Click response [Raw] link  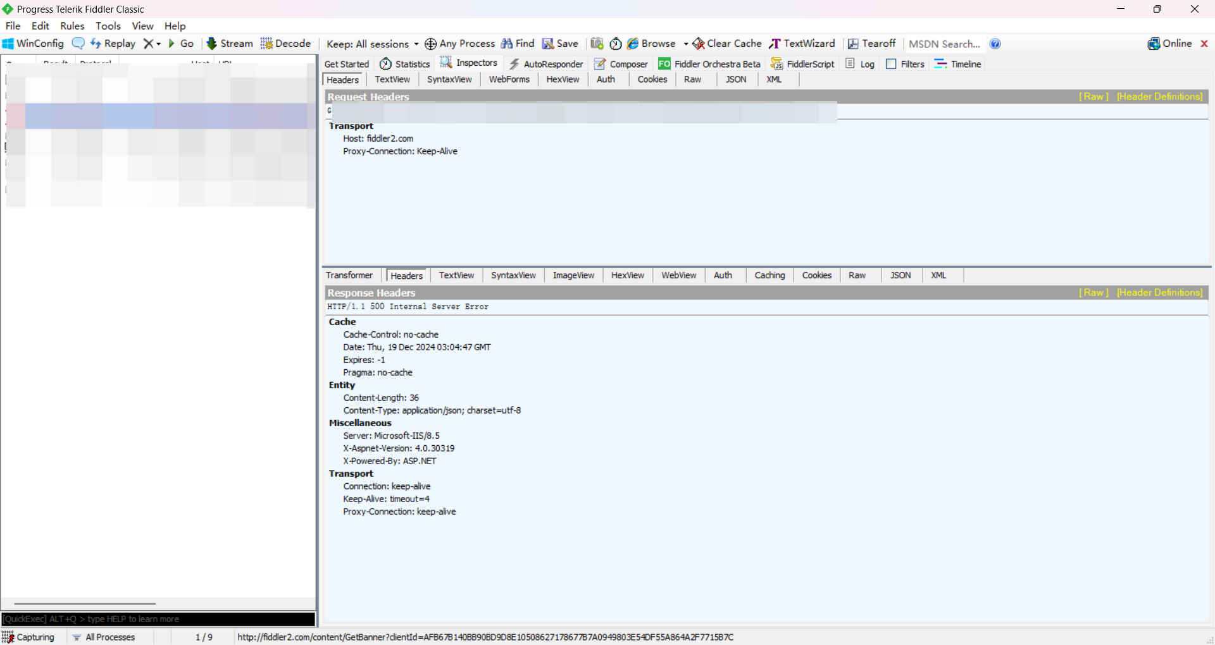[x=1093, y=292]
